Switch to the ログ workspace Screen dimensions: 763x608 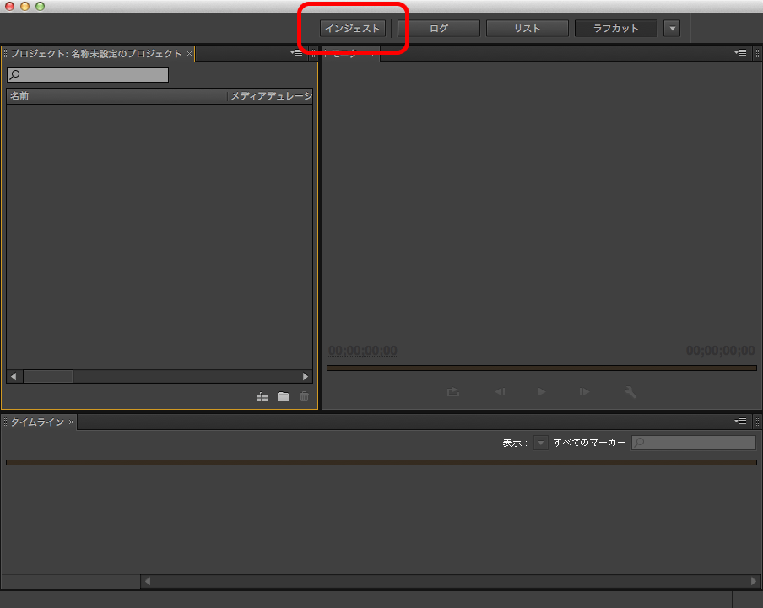(439, 29)
